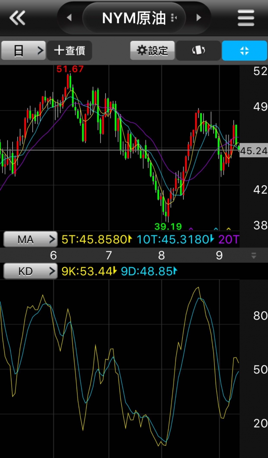Viewport: 268px width, 458px height.
Task: Tap the 39.19 low price label
Action: (168, 226)
